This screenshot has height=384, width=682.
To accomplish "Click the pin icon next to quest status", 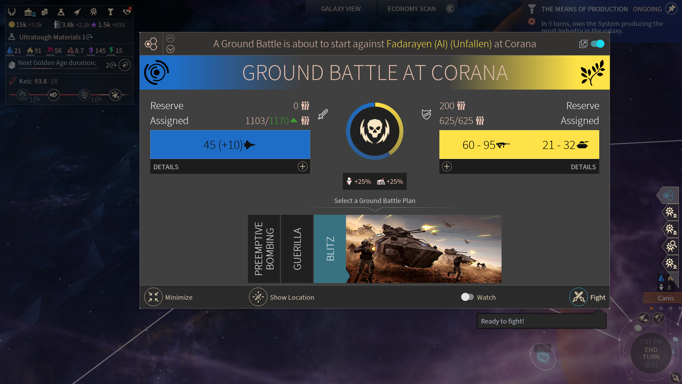I will (x=671, y=9).
